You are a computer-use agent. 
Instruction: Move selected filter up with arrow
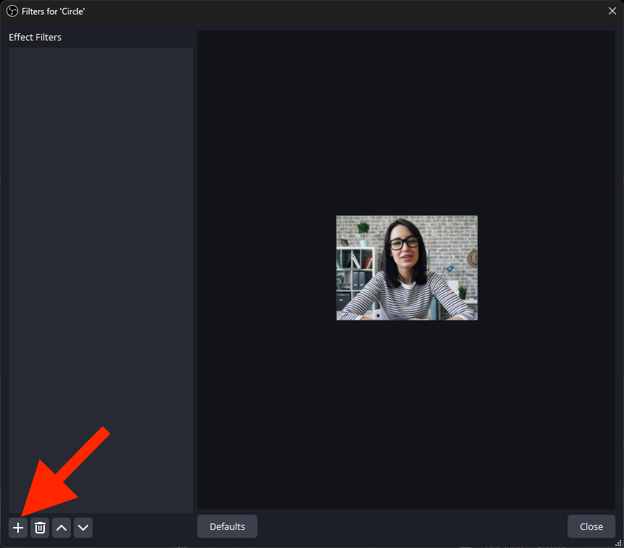[x=61, y=528]
